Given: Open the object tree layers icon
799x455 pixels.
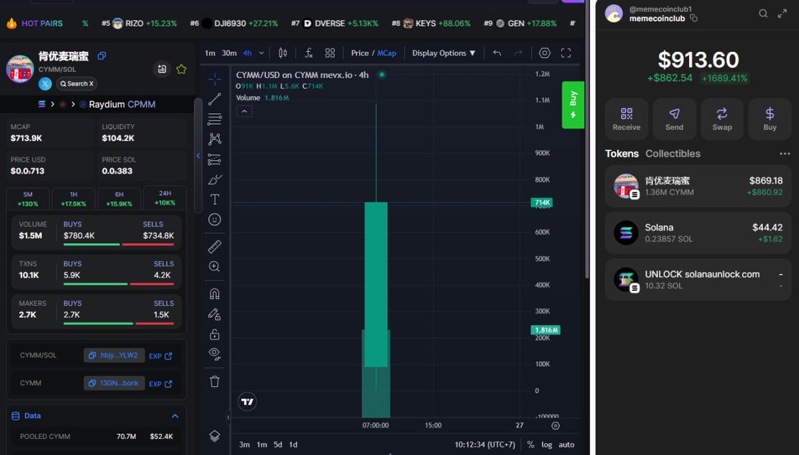Looking at the screenshot, I should coord(215,436).
